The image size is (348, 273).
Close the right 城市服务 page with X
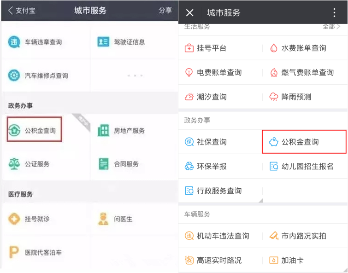point(189,12)
